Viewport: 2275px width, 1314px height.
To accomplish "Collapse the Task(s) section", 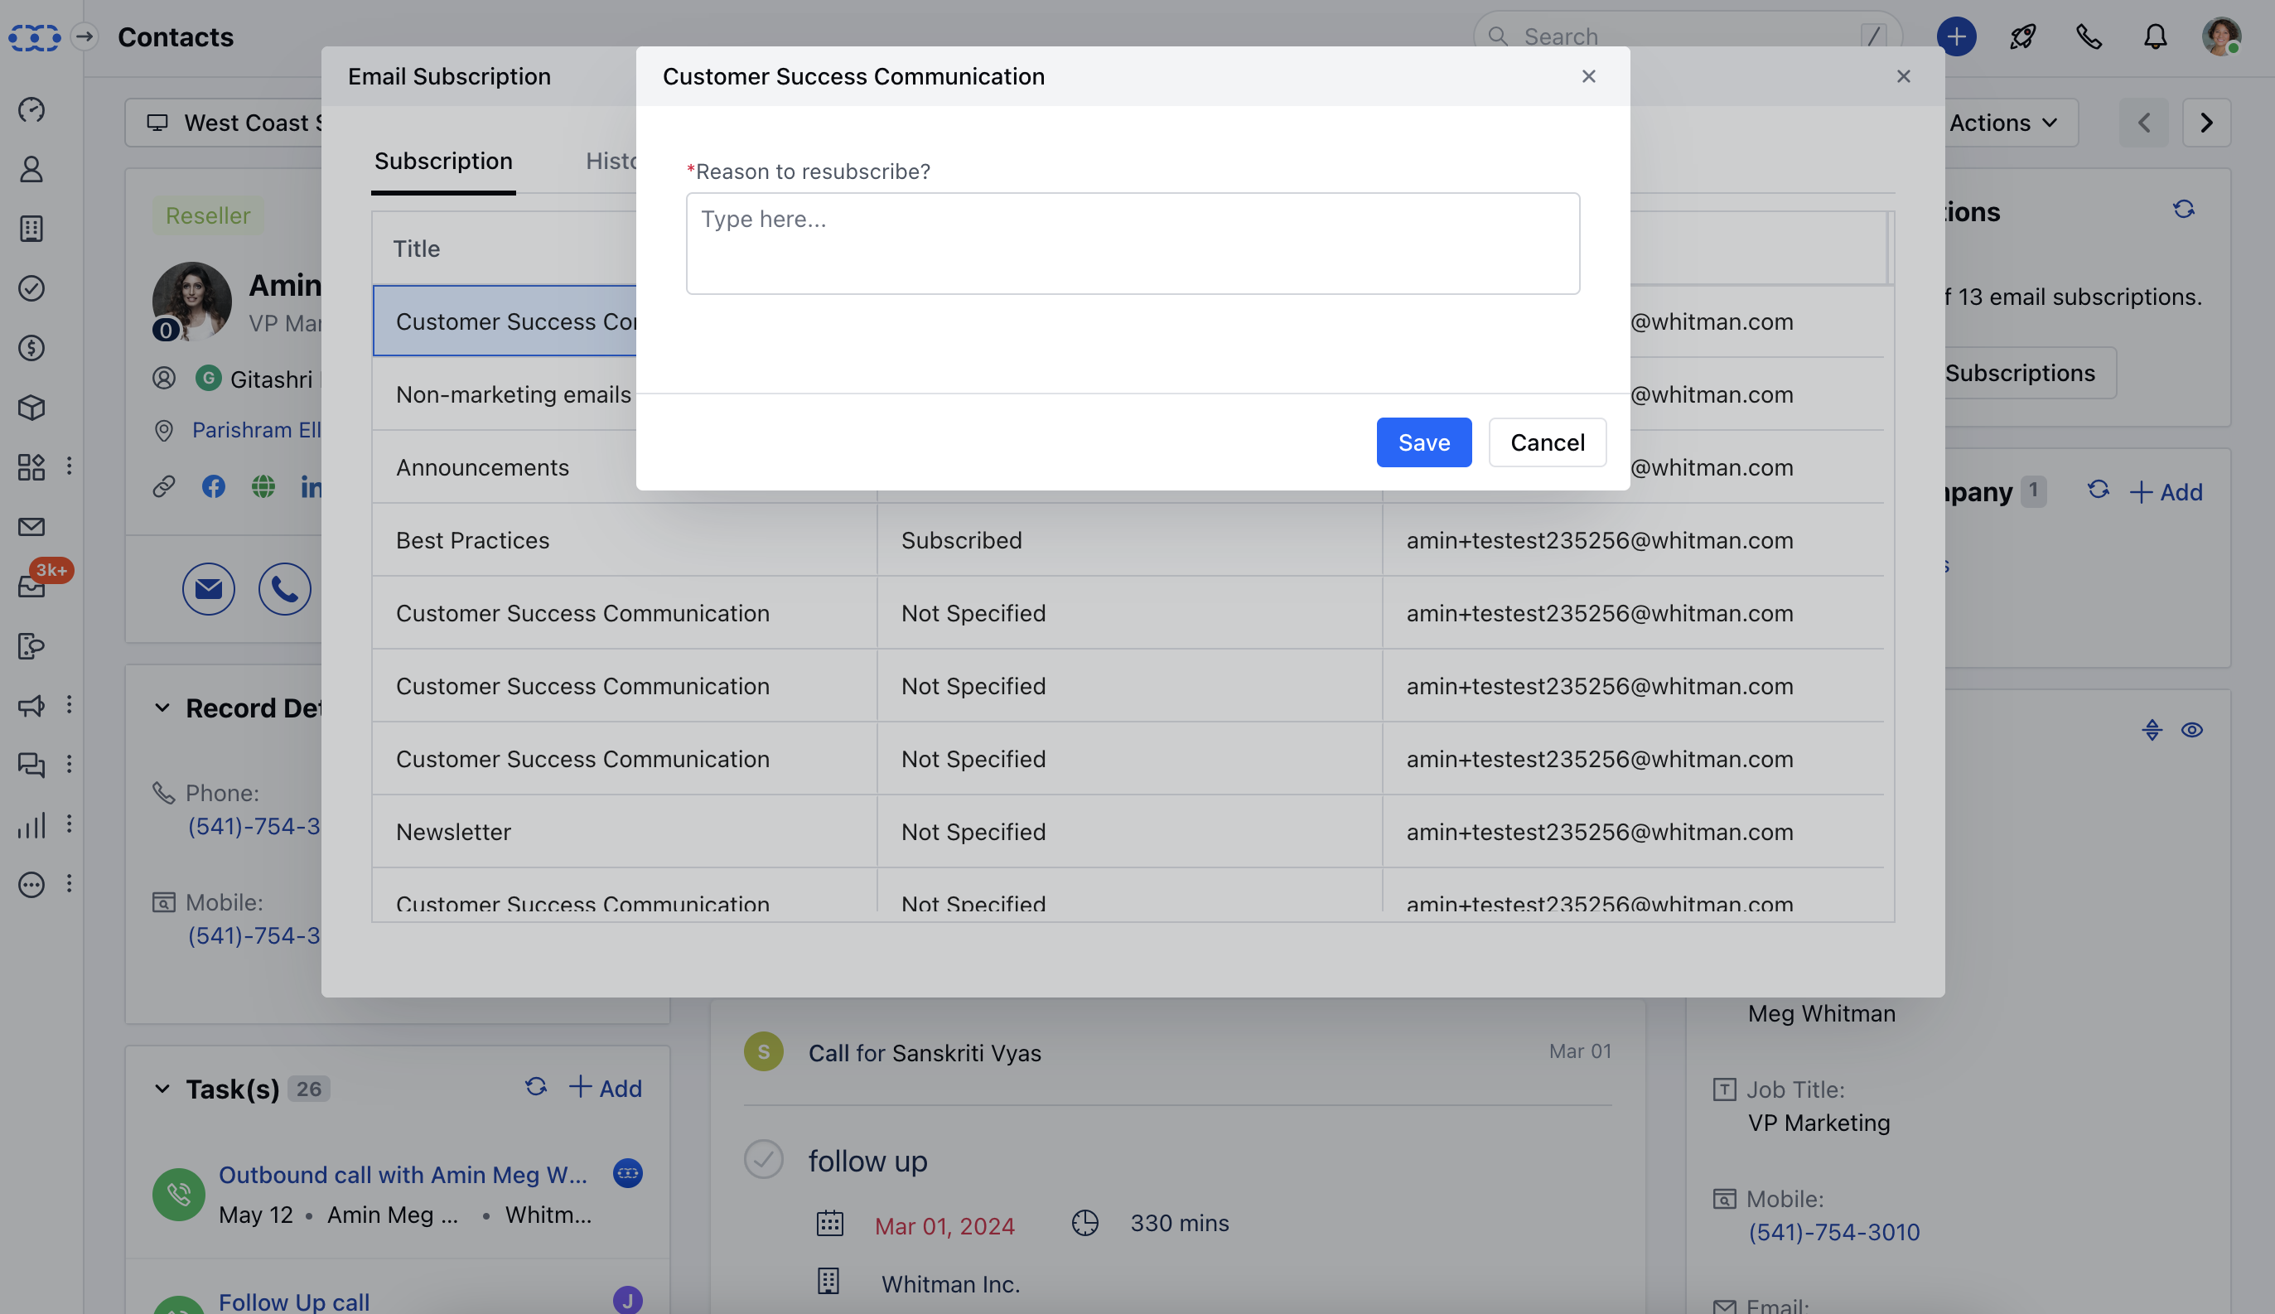I will click(162, 1089).
